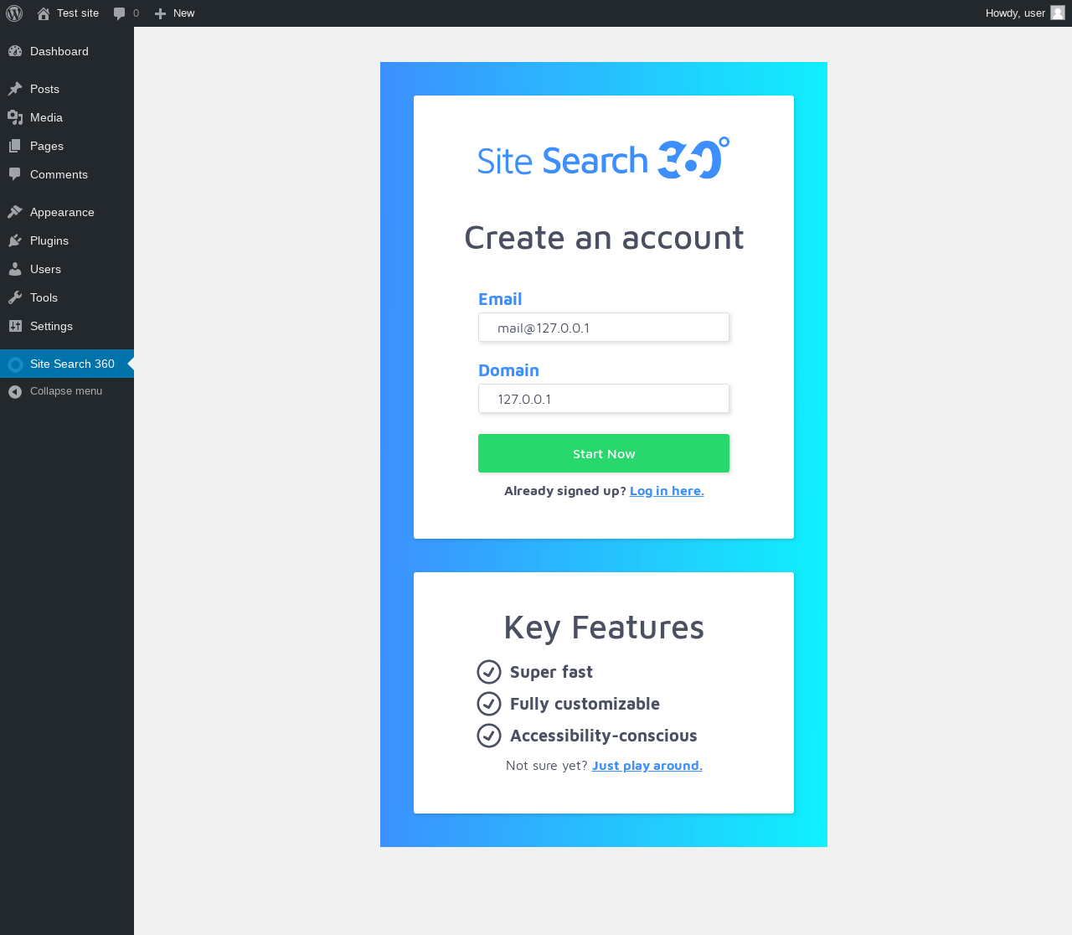1072x935 pixels.
Task: Click the Super fast feature text
Action: [x=551, y=672]
